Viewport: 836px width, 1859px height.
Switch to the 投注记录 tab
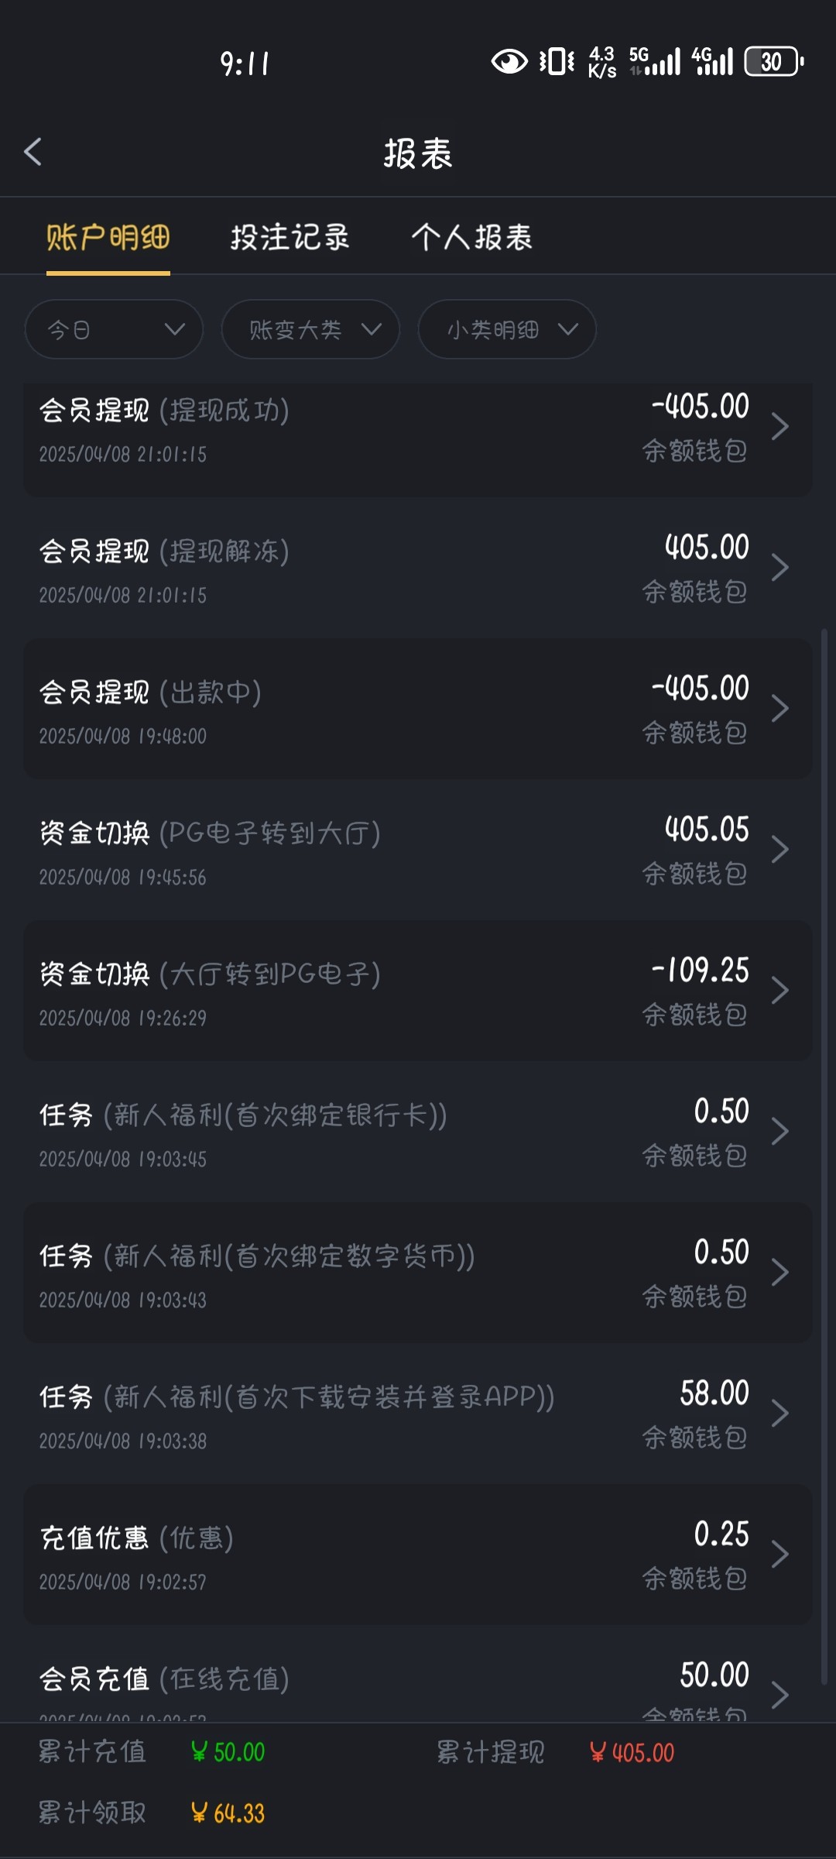click(x=290, y=238)
